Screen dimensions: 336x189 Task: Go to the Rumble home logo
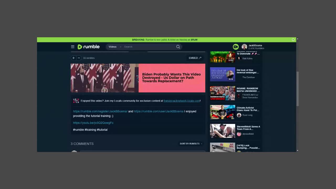point(88,47)
